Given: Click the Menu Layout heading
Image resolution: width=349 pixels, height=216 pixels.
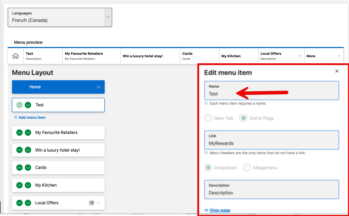Looking at the screenshot, I should (33, 73).
